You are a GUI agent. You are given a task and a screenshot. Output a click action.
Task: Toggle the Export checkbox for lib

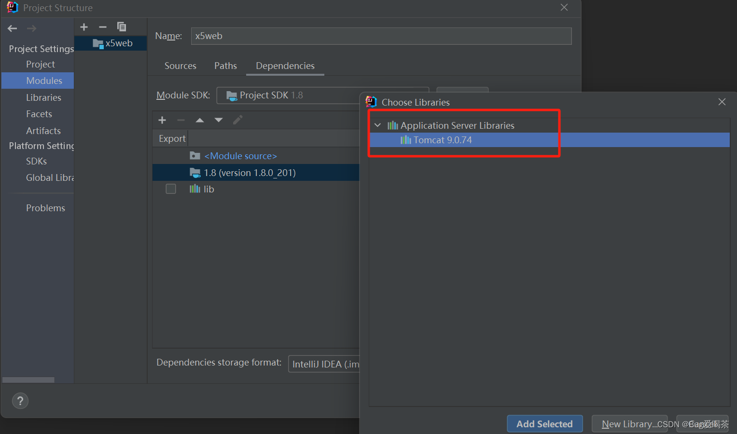(171, 189)
